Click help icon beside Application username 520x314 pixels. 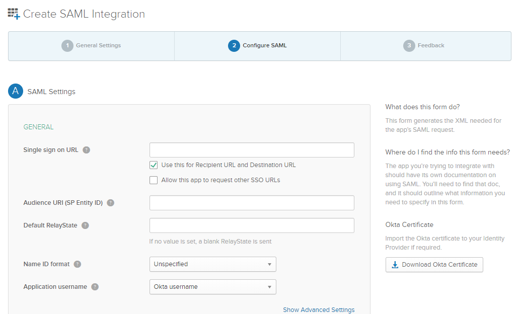tap(95, 287)
